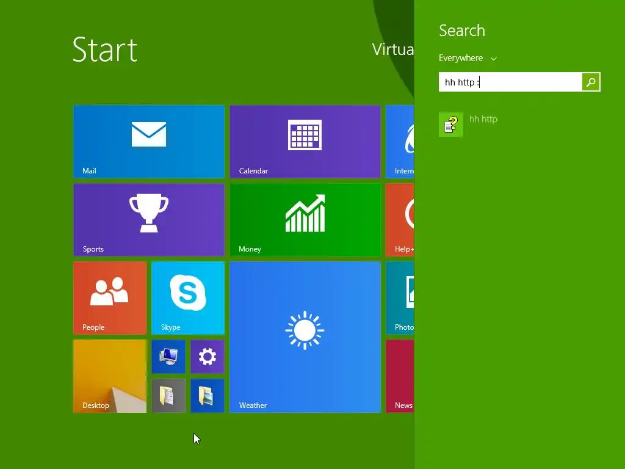Launch the Skype tile
This screenshot has height=469, width=625.
click(x=188, y=298)
